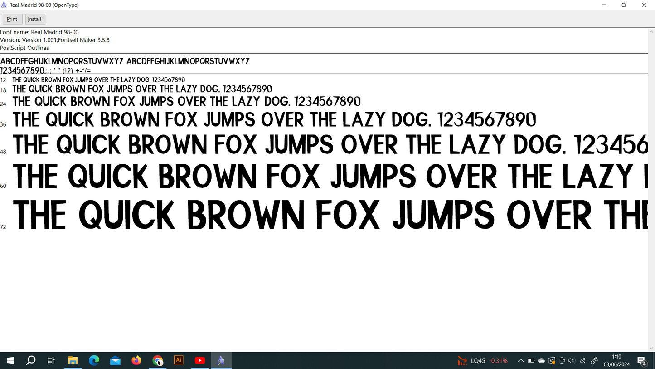
Task: Switch to the YouTube app in taskbar
Action: (x=200, y=360)
